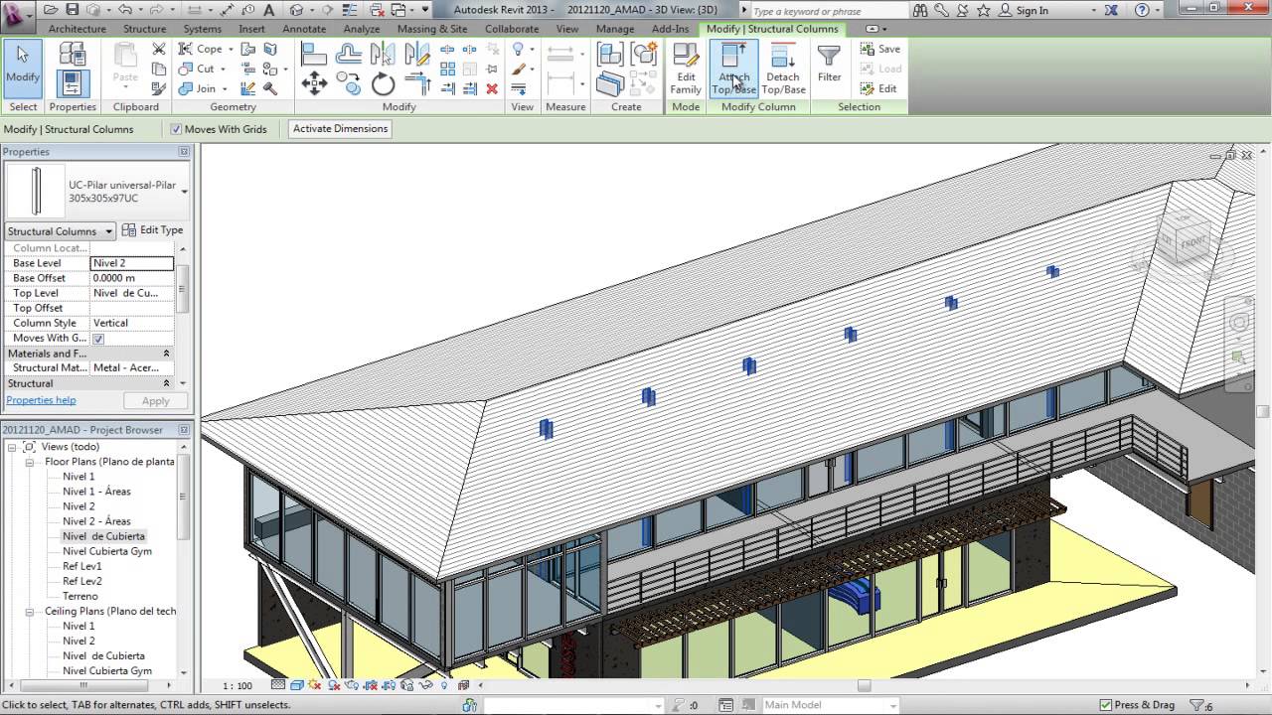This screenshot has height=715, width=1272.
Task: Click the 1 : 100 view scale
Action: tap(237, 685)
